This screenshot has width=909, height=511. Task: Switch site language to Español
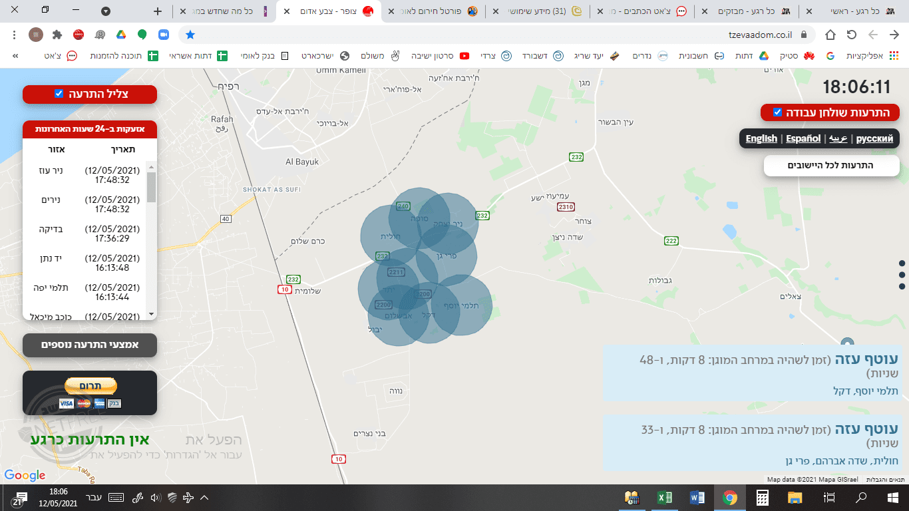point(803,138)
